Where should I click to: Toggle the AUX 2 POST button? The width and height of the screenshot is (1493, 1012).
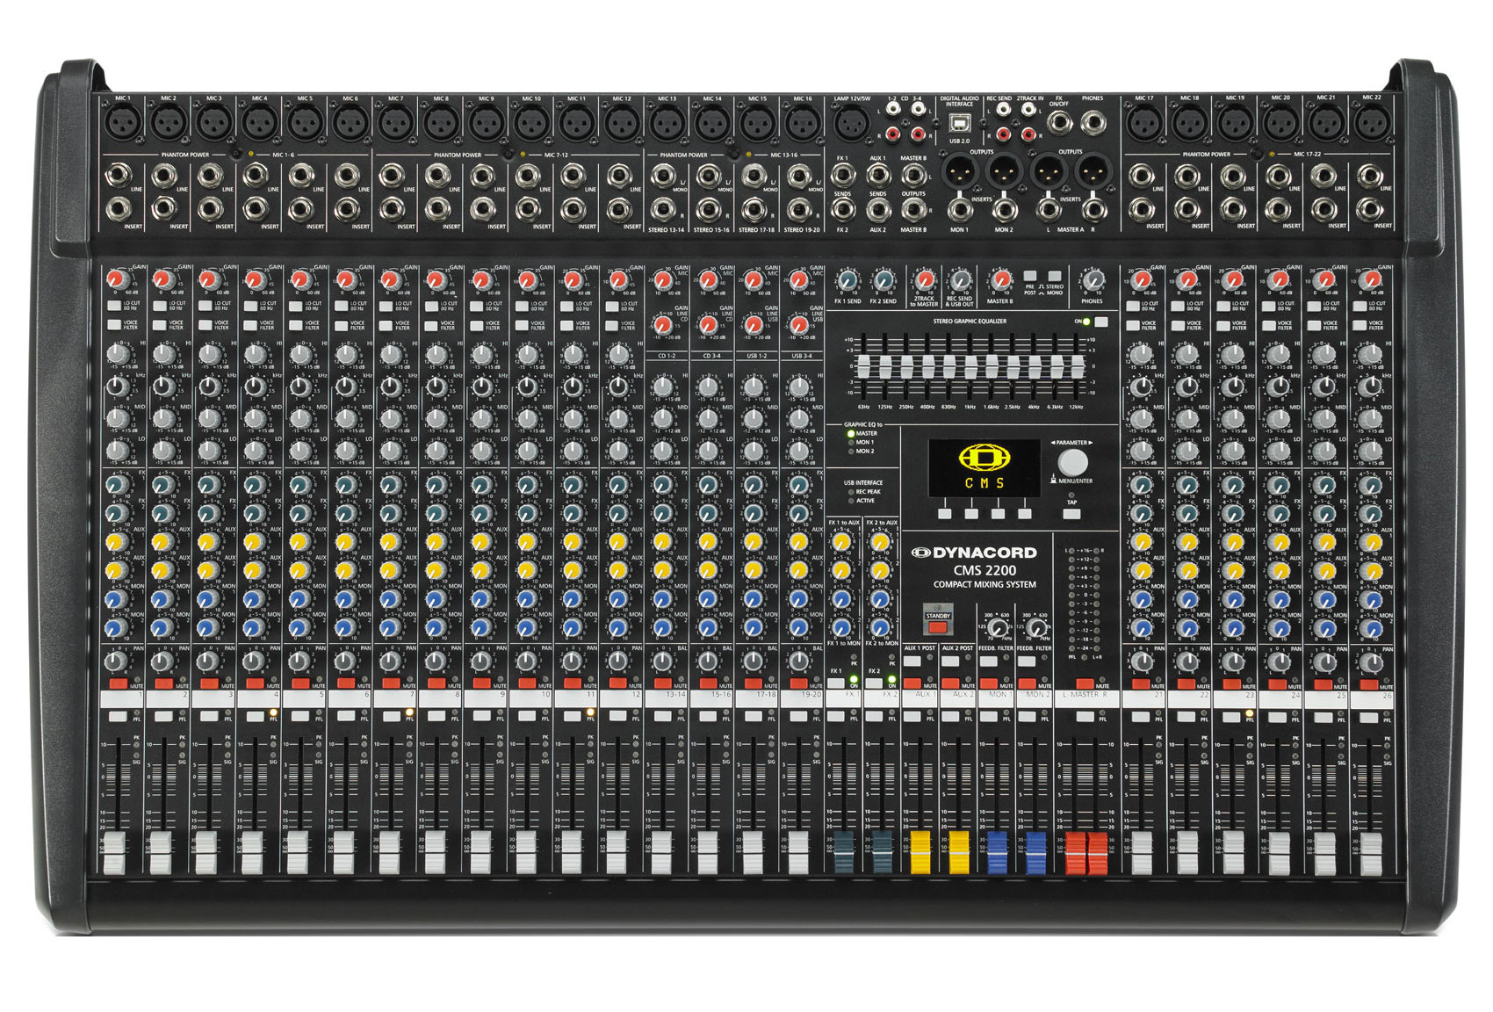tap(950, 660)
